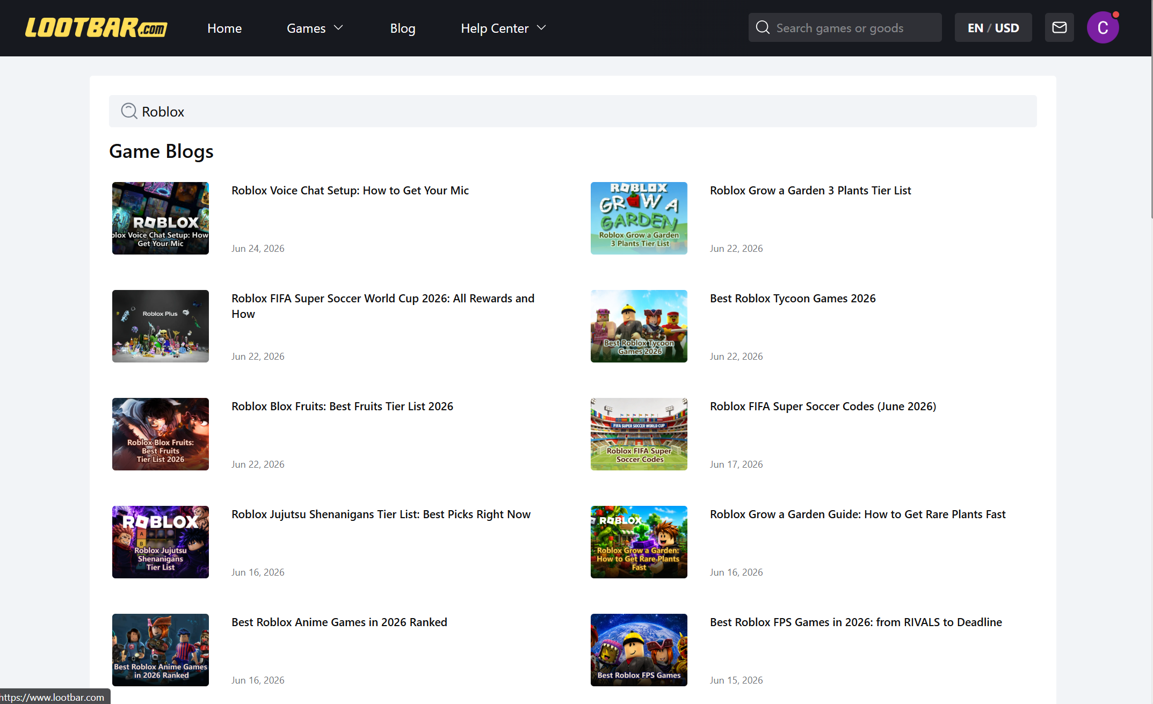1153x704 pixels.
Task: Click the Best Roblox Tycoon Games thumbnail
Action: (x=639, y=326)
